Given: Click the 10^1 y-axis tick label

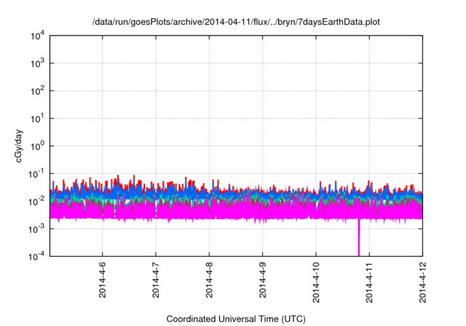Looking at the screenshot, I should [x=37, y=119].
